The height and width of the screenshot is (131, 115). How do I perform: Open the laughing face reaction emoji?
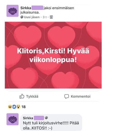pyautogui.click(x=10, y=107)
